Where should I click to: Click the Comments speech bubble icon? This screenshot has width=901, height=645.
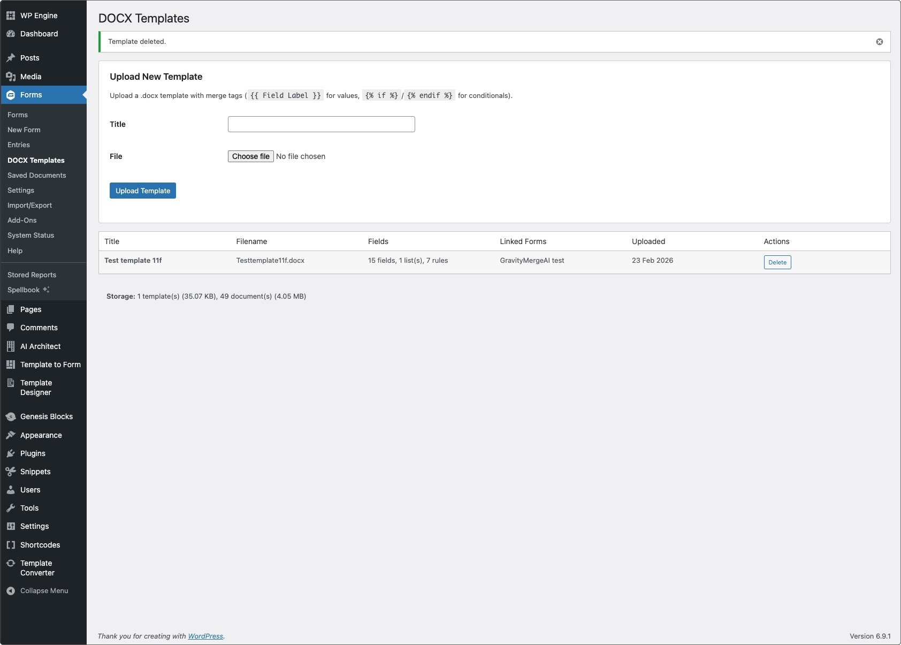(x=11, y=328)
